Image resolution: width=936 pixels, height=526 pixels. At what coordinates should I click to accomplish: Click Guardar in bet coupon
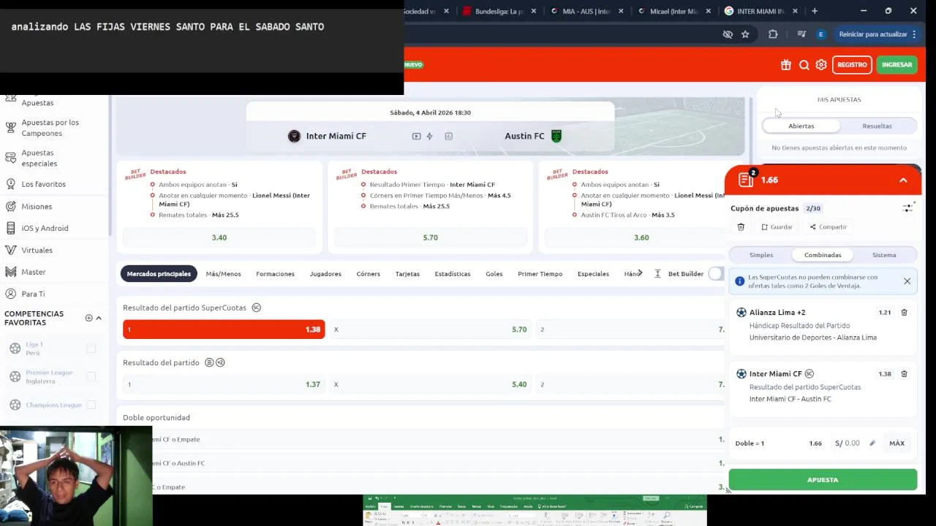coord(777,227)
